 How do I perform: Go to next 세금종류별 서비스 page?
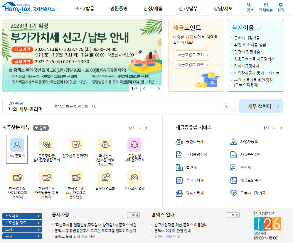coord(281,128)
